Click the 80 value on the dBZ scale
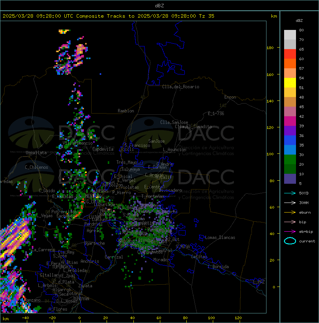The height and width of the screenshot is (323, 319). coord(301,30)
